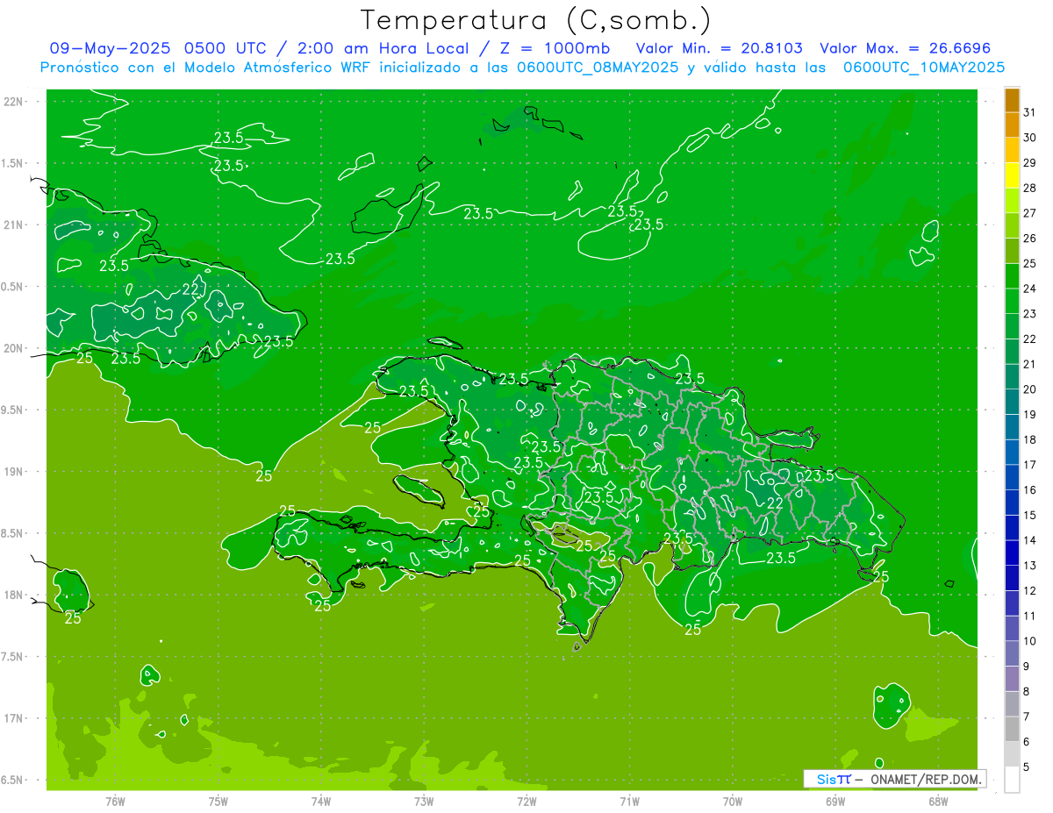
Task: Select the '09-May-2025 0500 UTC' date text
Action: pos(156,48)
